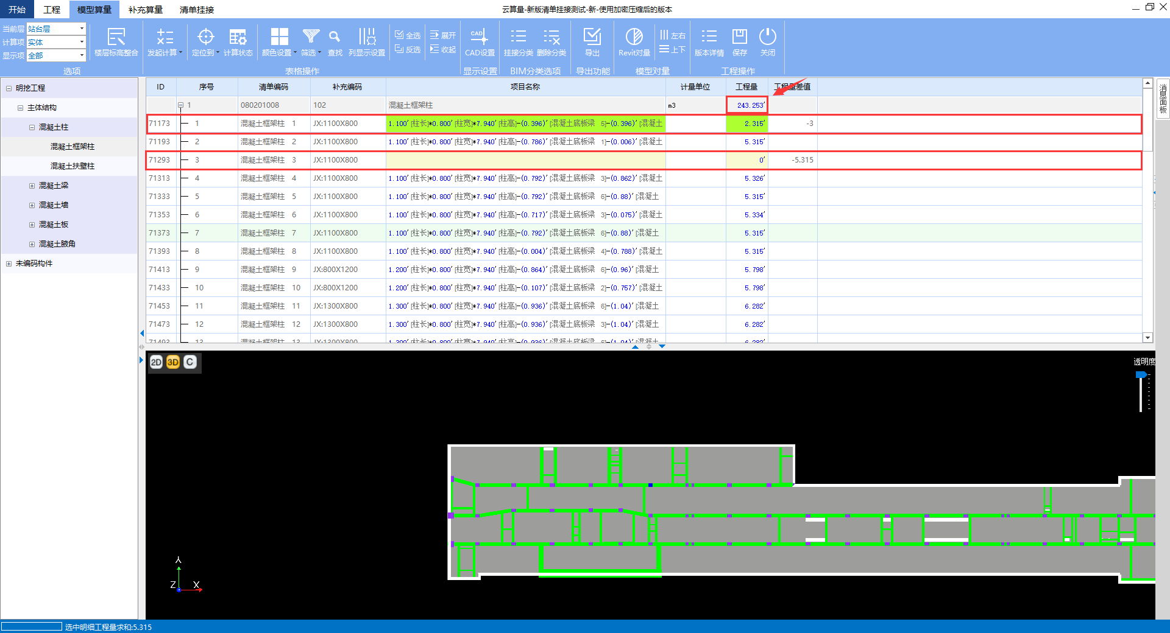Click the 清单编码 column header
The height and width of the screenshot is (633, 1170).
[x=274, y=87]
